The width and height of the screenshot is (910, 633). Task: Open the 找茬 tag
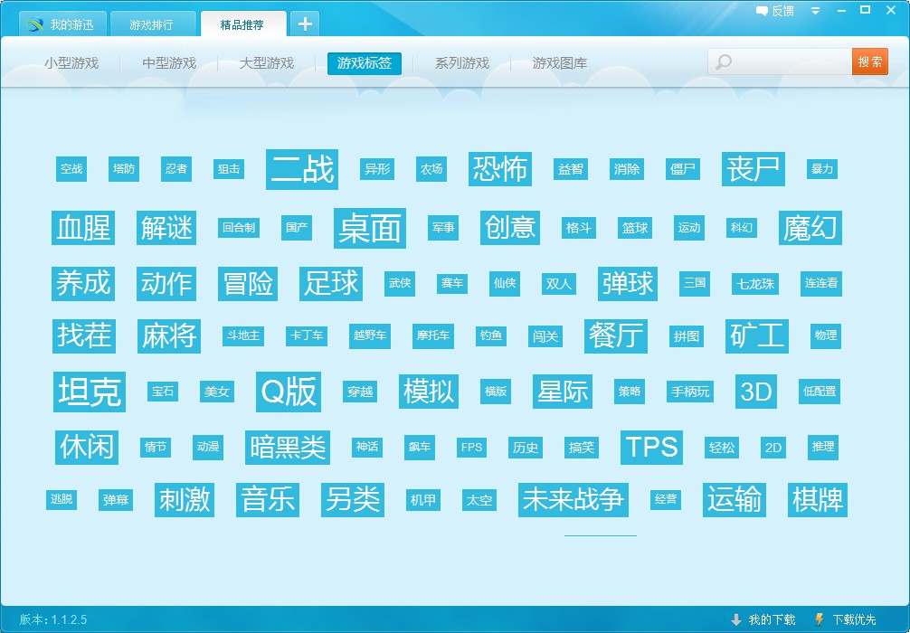84,335
